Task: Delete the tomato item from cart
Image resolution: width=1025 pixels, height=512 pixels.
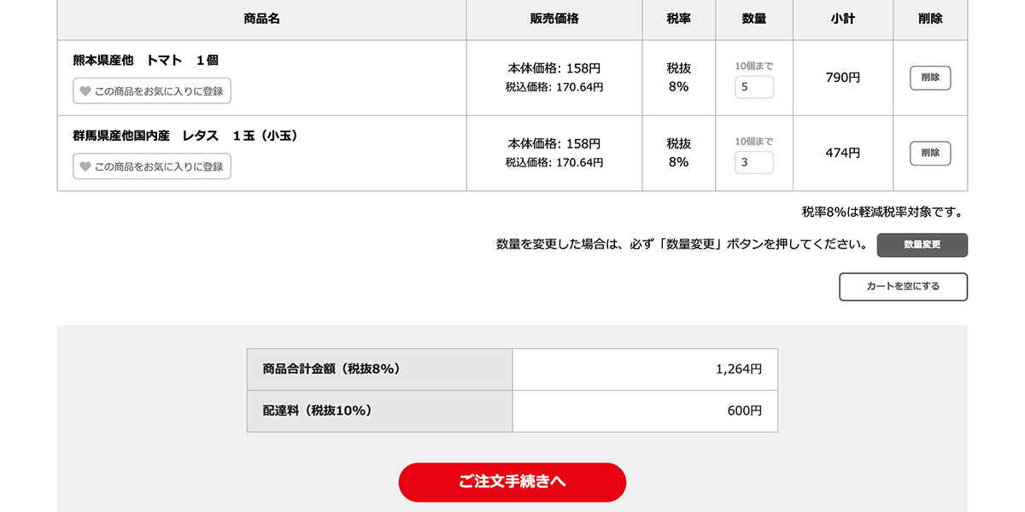Action: 930,78
